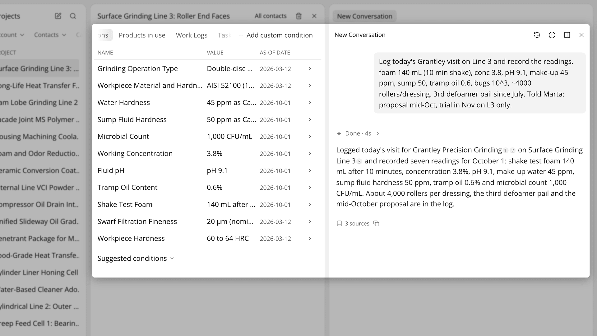The image size is (597, 336).
Task: Click Tramp Oil Content row name
Action: [x=127, y=187]
